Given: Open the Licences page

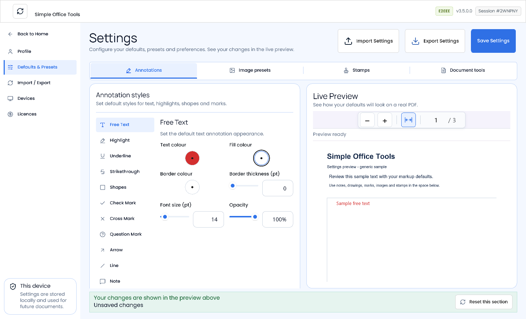Looking at the screenshot, I should click(x=40, y=114).
